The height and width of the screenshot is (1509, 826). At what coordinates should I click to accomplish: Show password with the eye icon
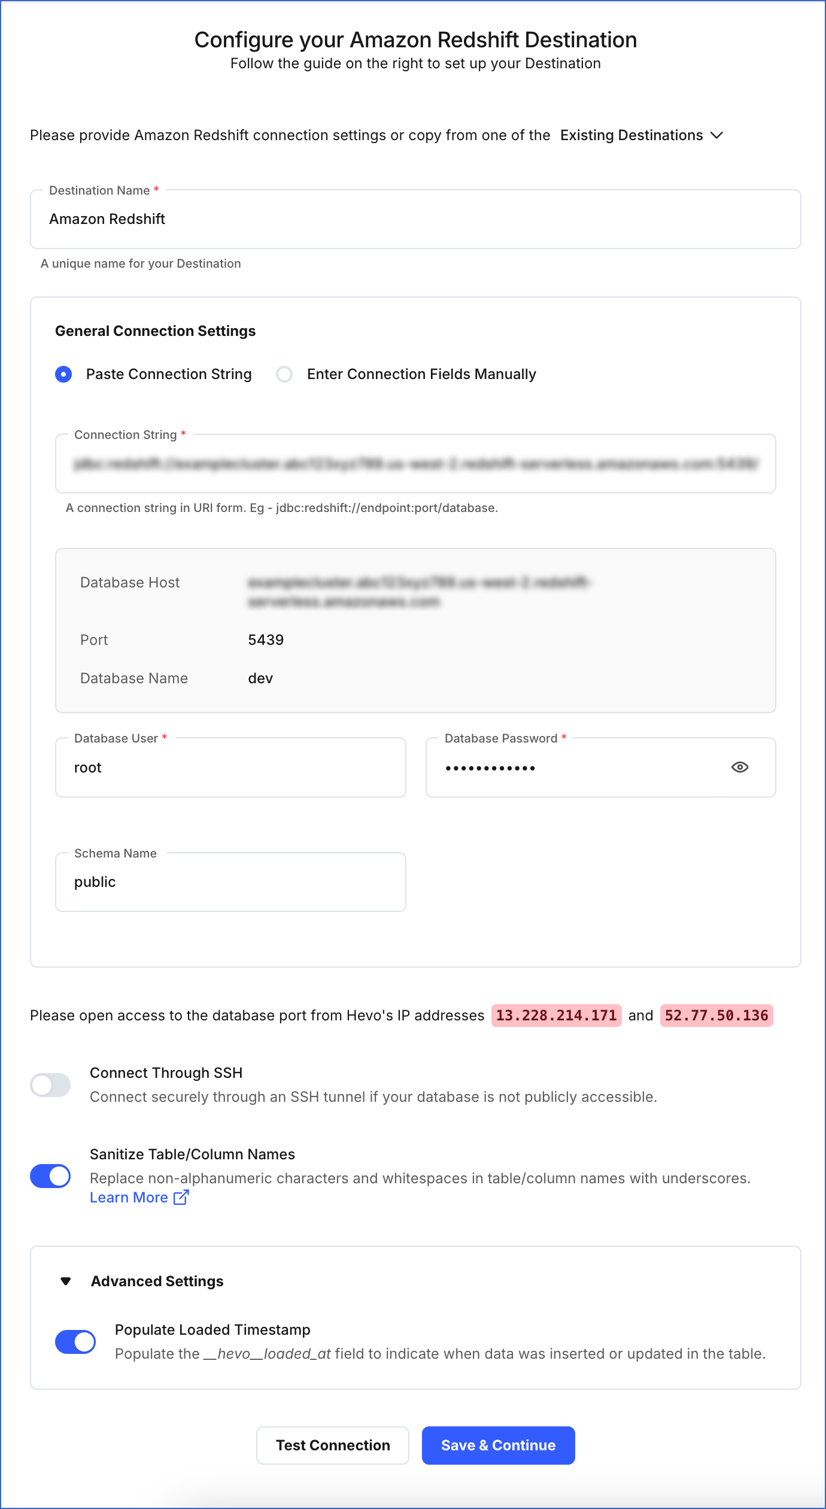click(740, 767)
